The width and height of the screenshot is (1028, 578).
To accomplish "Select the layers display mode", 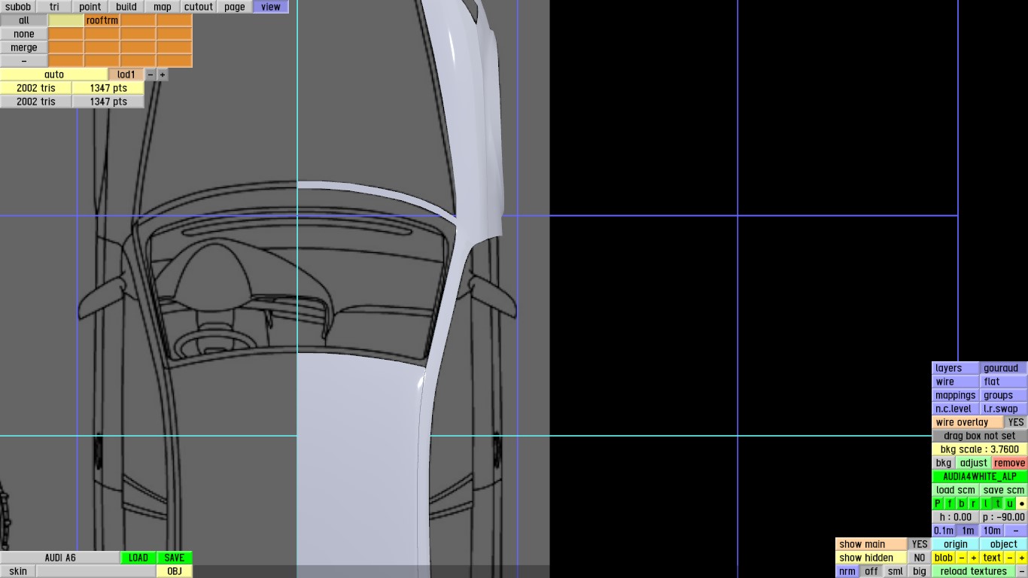I will (956, 368).
